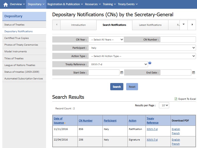Viewport: 197px width, 148px height.
Task: Open the tab list dropdown arrow
Action: tap(184, 24)
